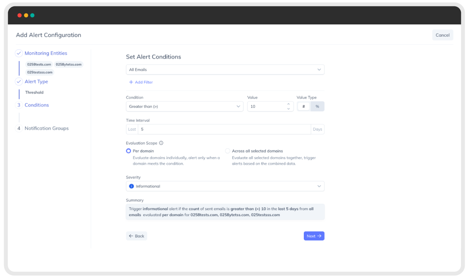Viewport: 469px width, 278px height.
Task: Click the Alert Type checkmark icon
Action: coord(19,81)
